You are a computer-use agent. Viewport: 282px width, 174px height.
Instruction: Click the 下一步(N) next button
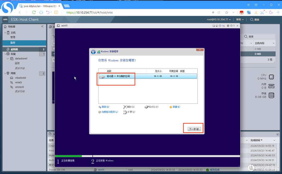194,129
